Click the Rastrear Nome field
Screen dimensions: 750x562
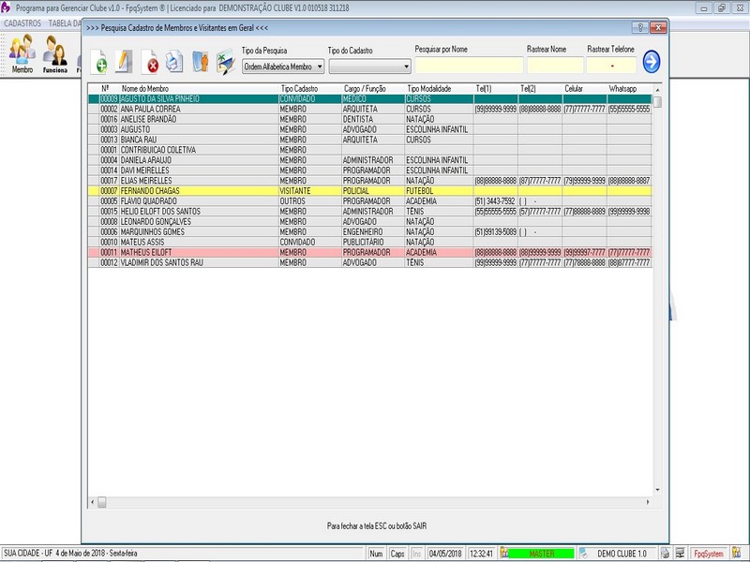pyautogui.click(x=555, y=66)
